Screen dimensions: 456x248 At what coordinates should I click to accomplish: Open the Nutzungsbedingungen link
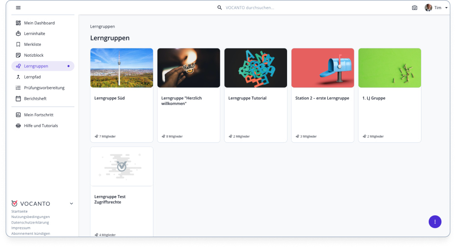[x=30, y=217]
